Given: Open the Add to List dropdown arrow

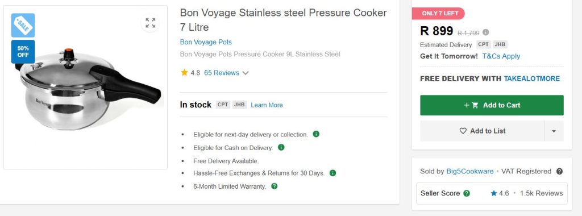Looking at the screenshot, I should (554, 131).
